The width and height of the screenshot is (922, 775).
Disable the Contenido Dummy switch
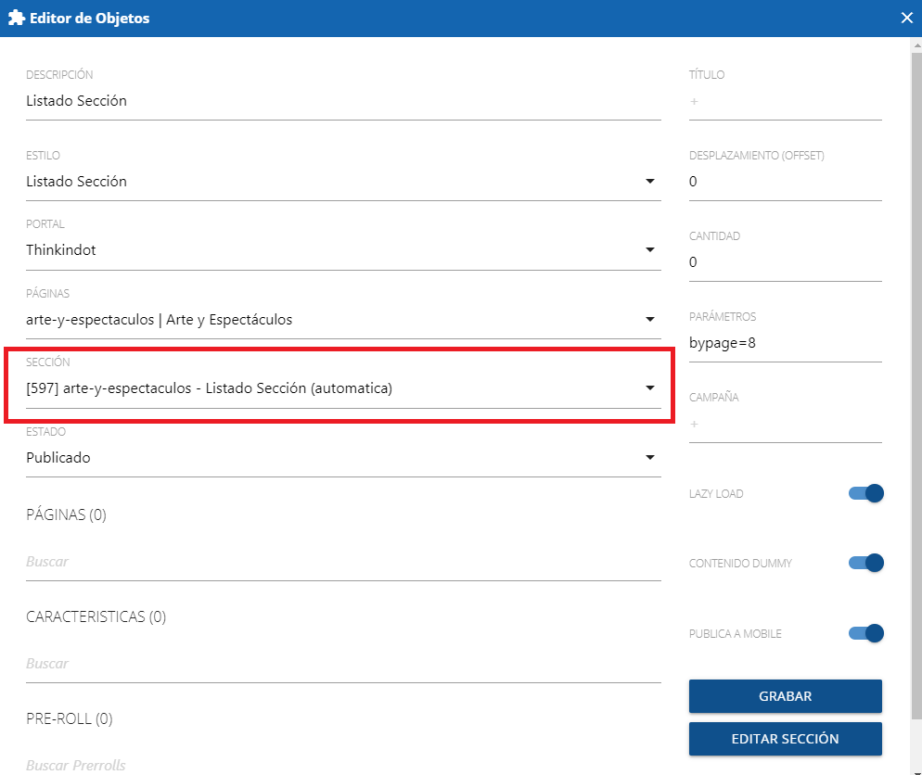click(x=865, y=563)
